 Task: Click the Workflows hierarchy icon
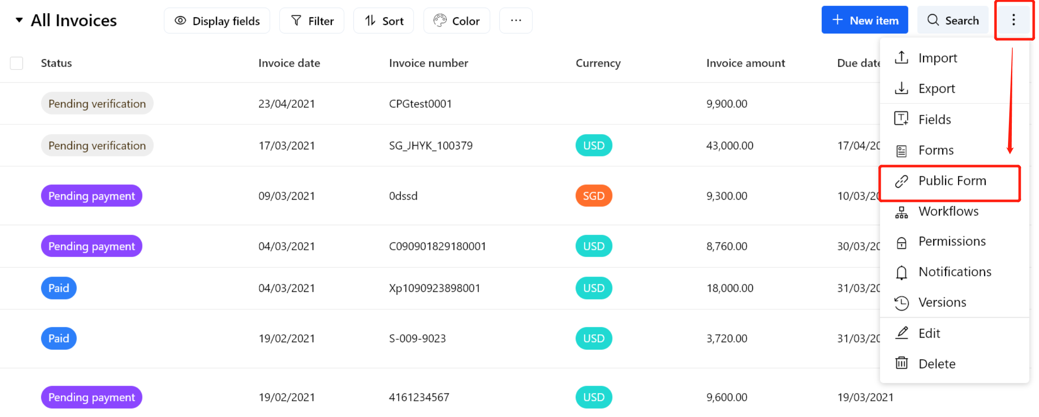[x=901, y=212]
